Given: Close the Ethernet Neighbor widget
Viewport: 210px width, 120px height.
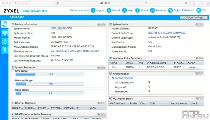Looking at the screenshot, I should tap(105, 103).
